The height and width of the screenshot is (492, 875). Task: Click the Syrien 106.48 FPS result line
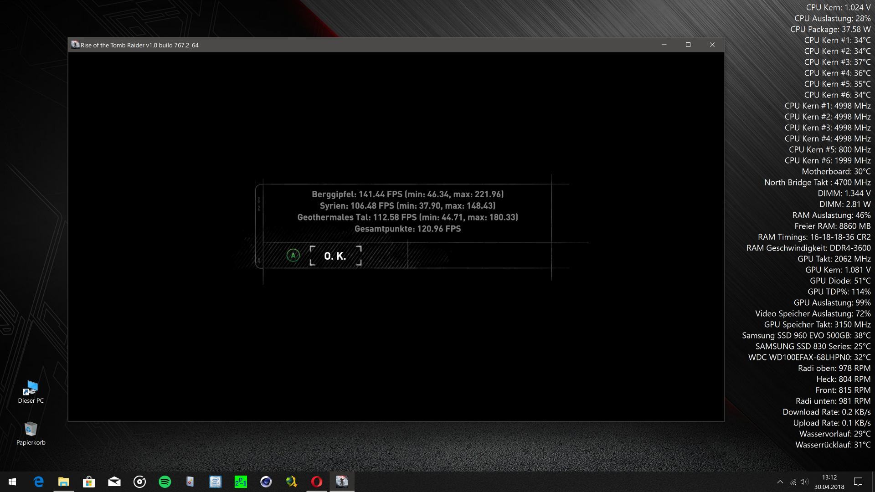click(407, 205)
